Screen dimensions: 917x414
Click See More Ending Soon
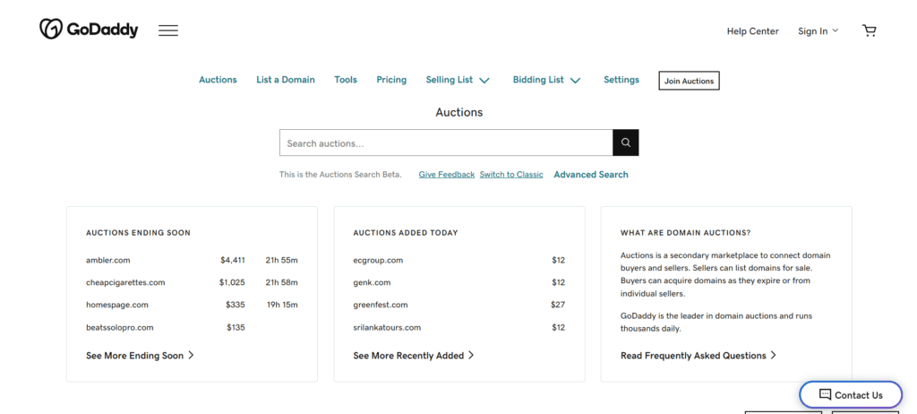(x=140, y=356)
